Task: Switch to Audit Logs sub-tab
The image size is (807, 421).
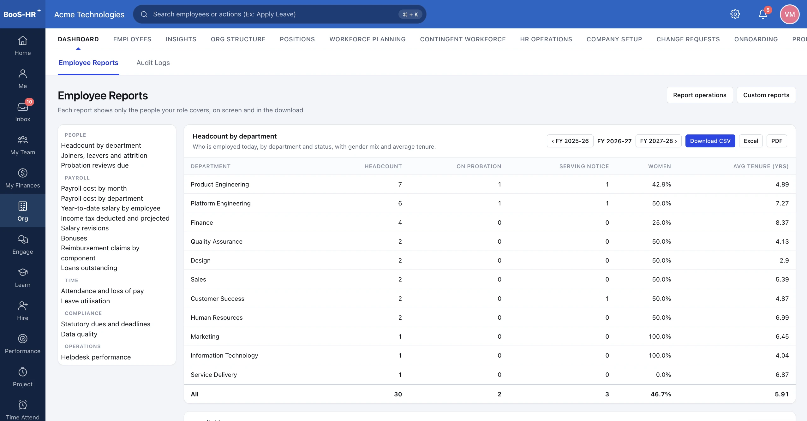Action: point(153,62)
